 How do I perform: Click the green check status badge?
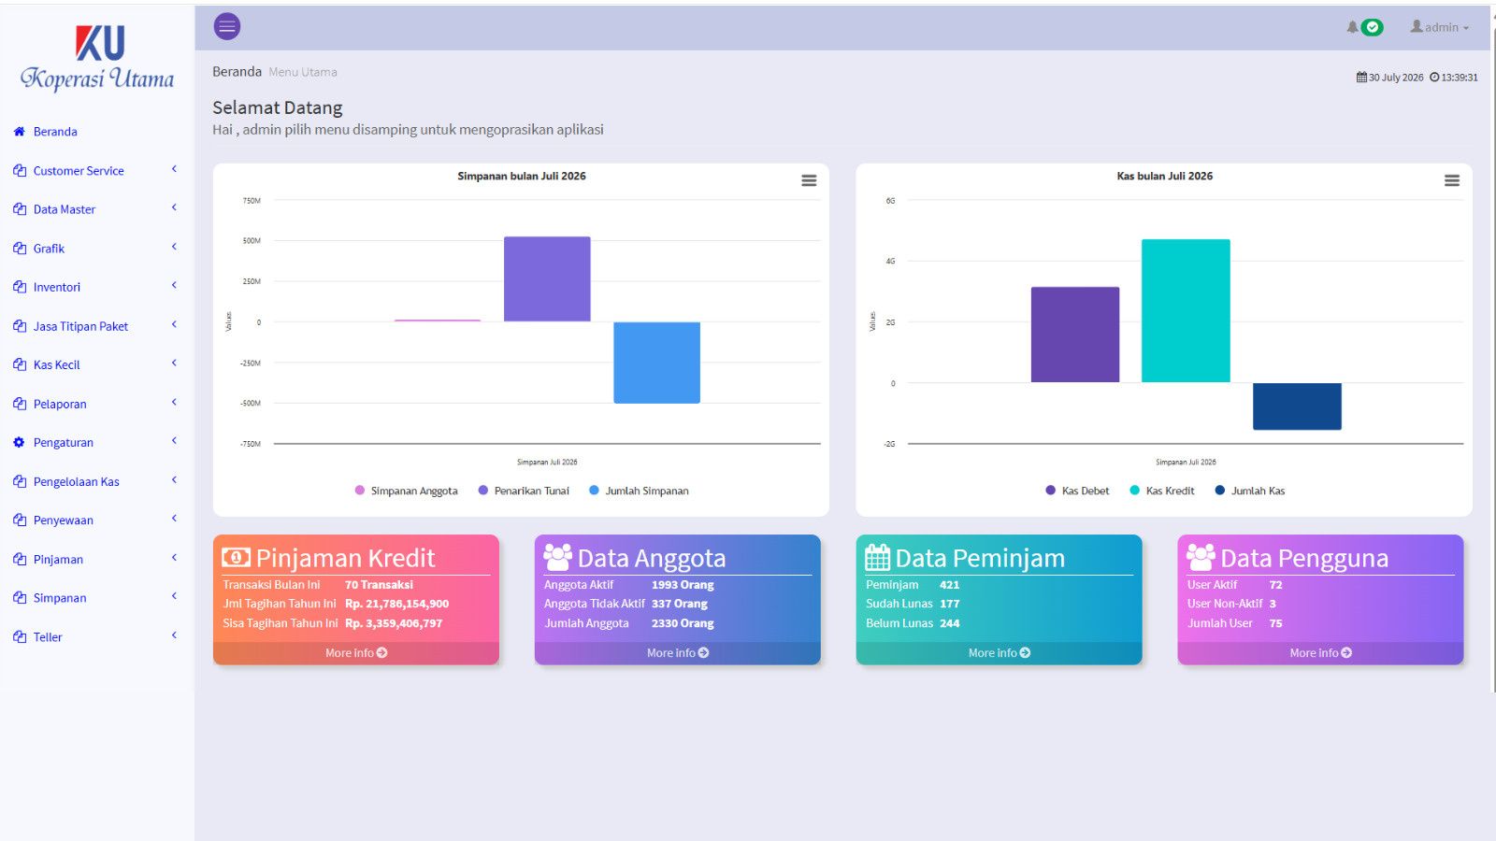point(1372,27)
